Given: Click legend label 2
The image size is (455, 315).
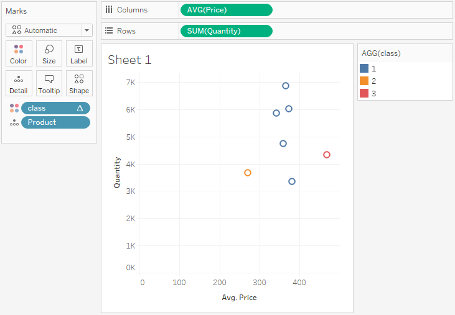Looking at the screenshot, I should pyautogui.click(x=373, y=81).
